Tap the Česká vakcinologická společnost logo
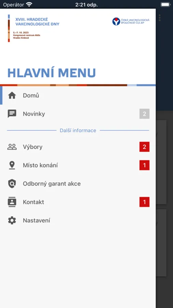Screen dimensions: 173x308 pyautogui.click(x=131, y=22)
